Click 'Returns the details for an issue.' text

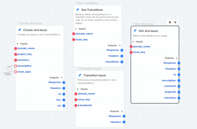[150, 36]
